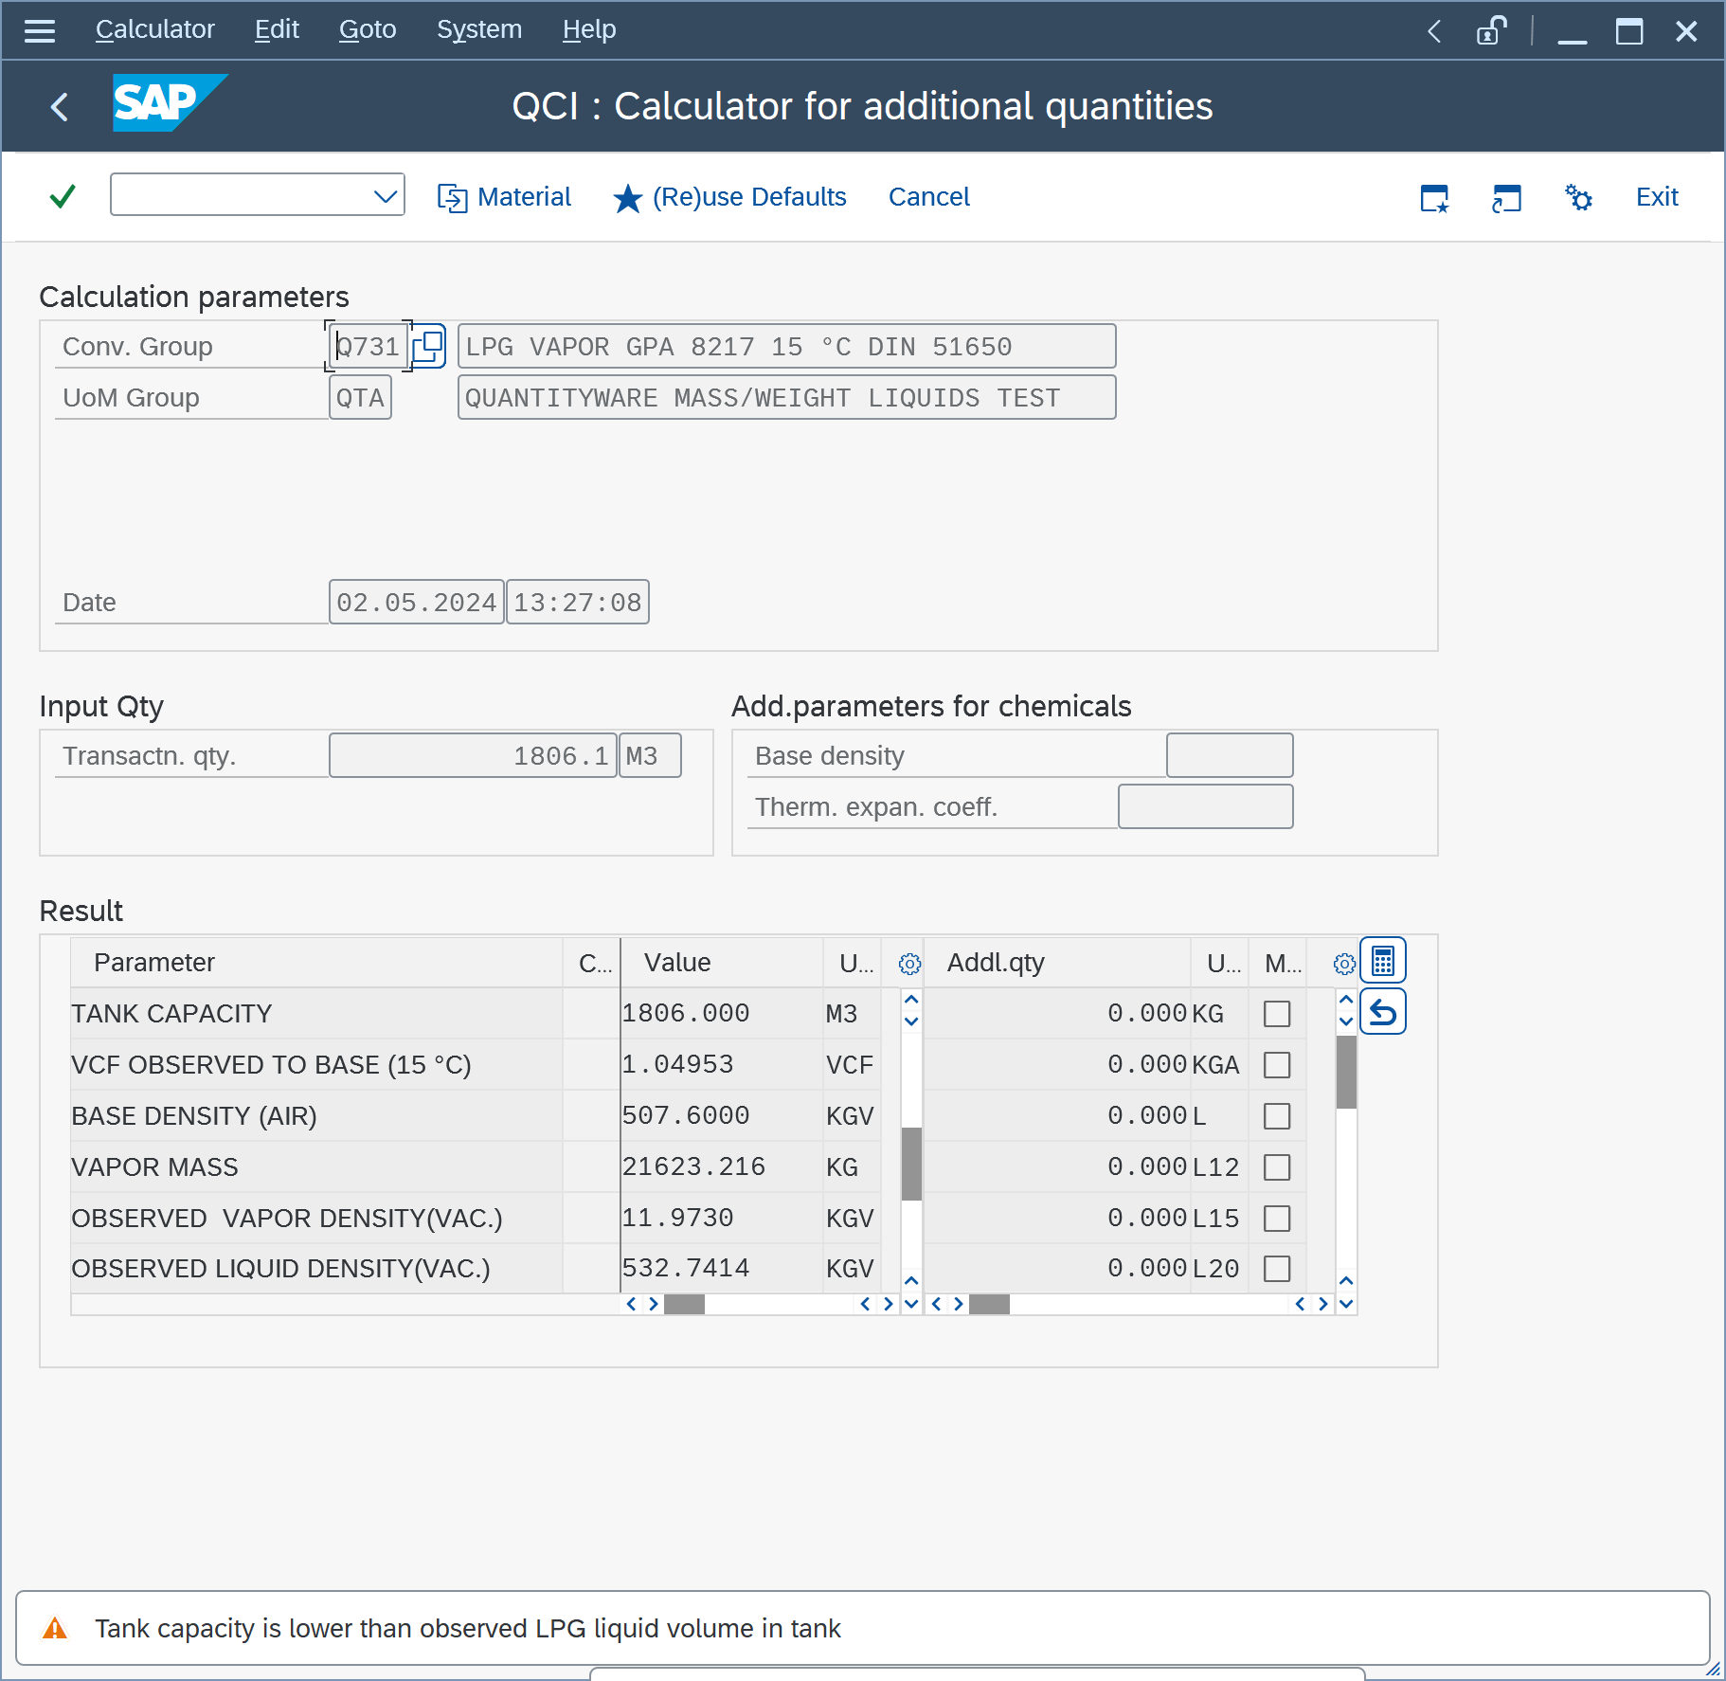Click the (Re)use Defaults star icon
The width and height of the screenshot is (1726, 1681).
[628, 198]
